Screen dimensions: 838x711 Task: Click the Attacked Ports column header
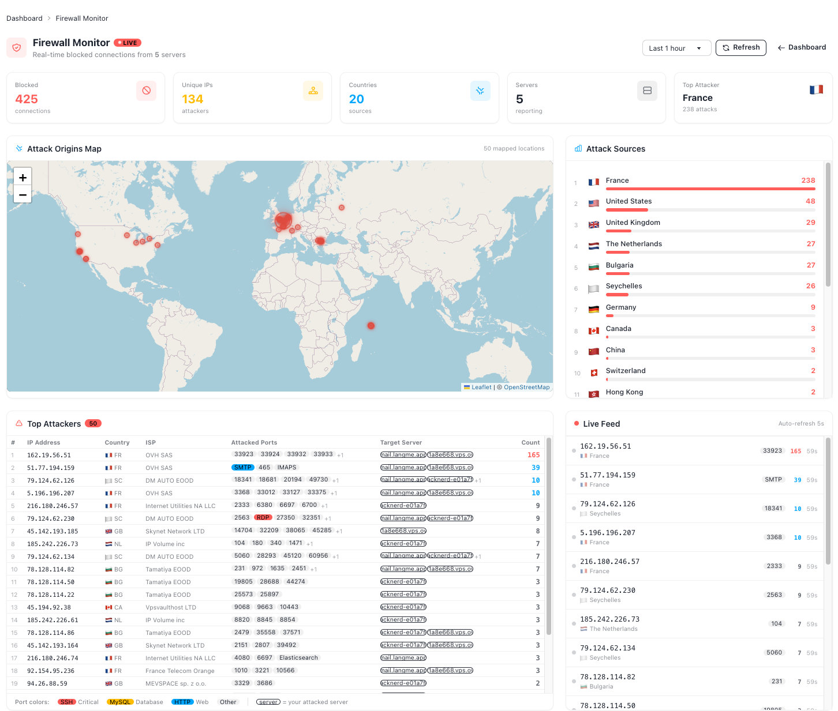[x=254, y=442]
